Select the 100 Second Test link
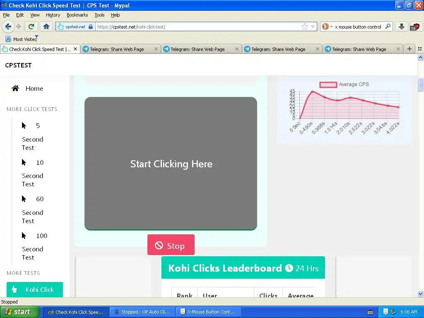Image resolution: width=424 pixels, height=318 pixels. (x=35, y=246)
